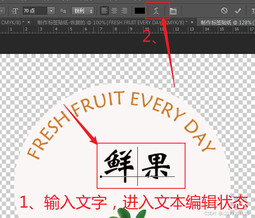
Task: Open the black text color swatch
Action: pos(140,11)
